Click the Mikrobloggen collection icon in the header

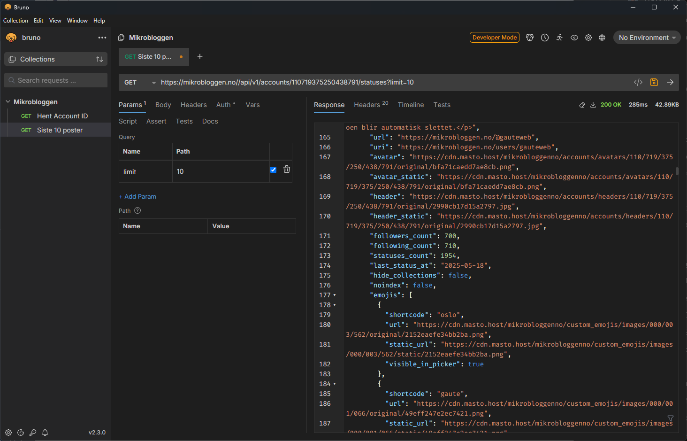click(x=121, y=38)
